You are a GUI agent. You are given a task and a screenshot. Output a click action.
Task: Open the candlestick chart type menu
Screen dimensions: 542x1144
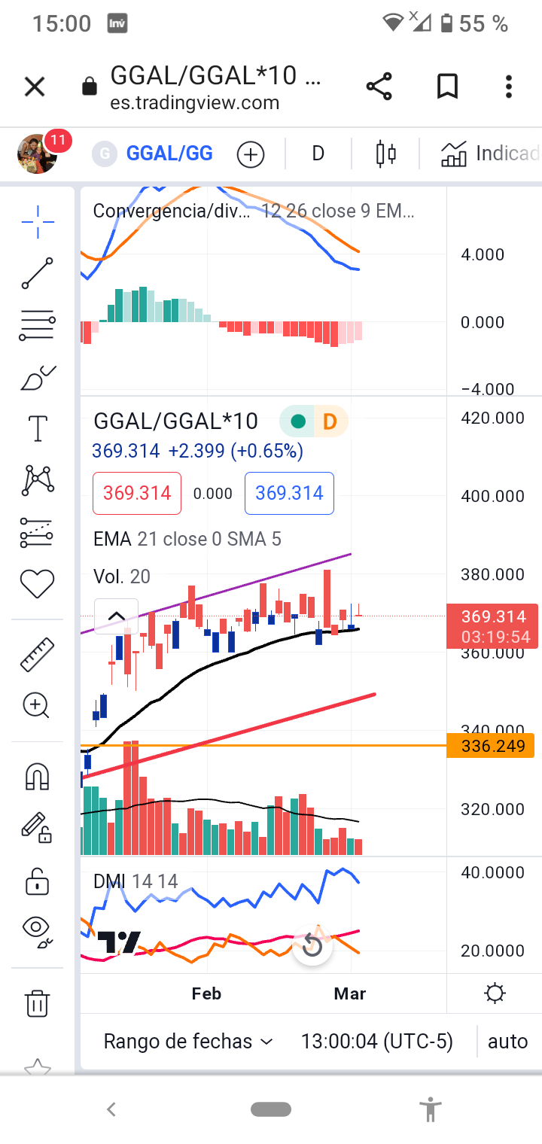(x=385, y=154)
